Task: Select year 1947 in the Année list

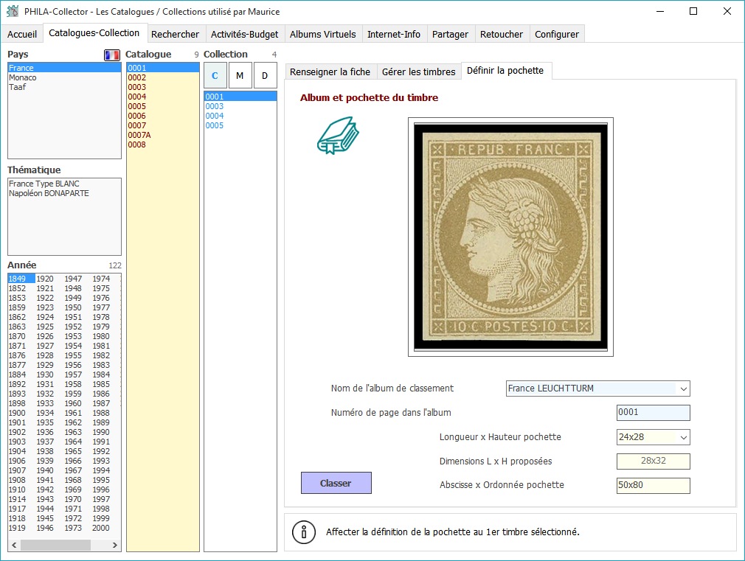Action: click(73, 279)
